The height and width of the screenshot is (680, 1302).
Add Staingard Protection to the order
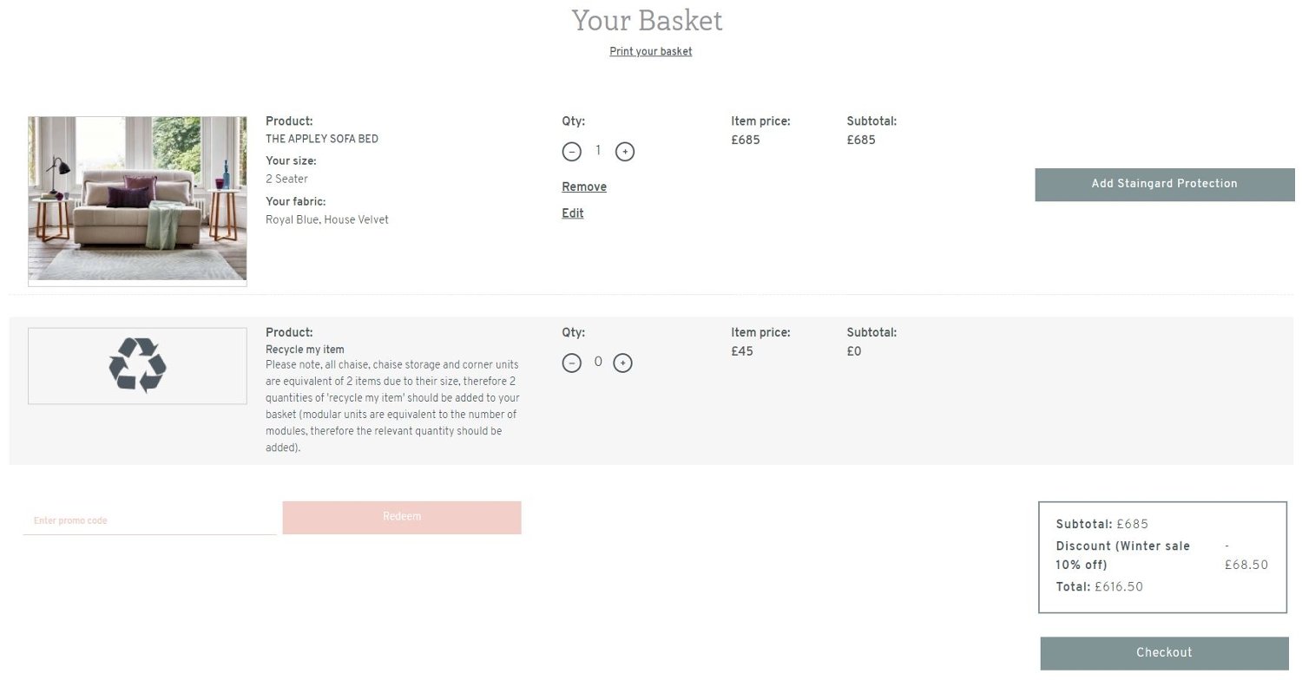1164,184
